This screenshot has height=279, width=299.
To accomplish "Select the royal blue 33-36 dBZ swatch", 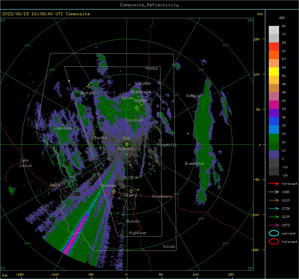I will pos(274,121).
